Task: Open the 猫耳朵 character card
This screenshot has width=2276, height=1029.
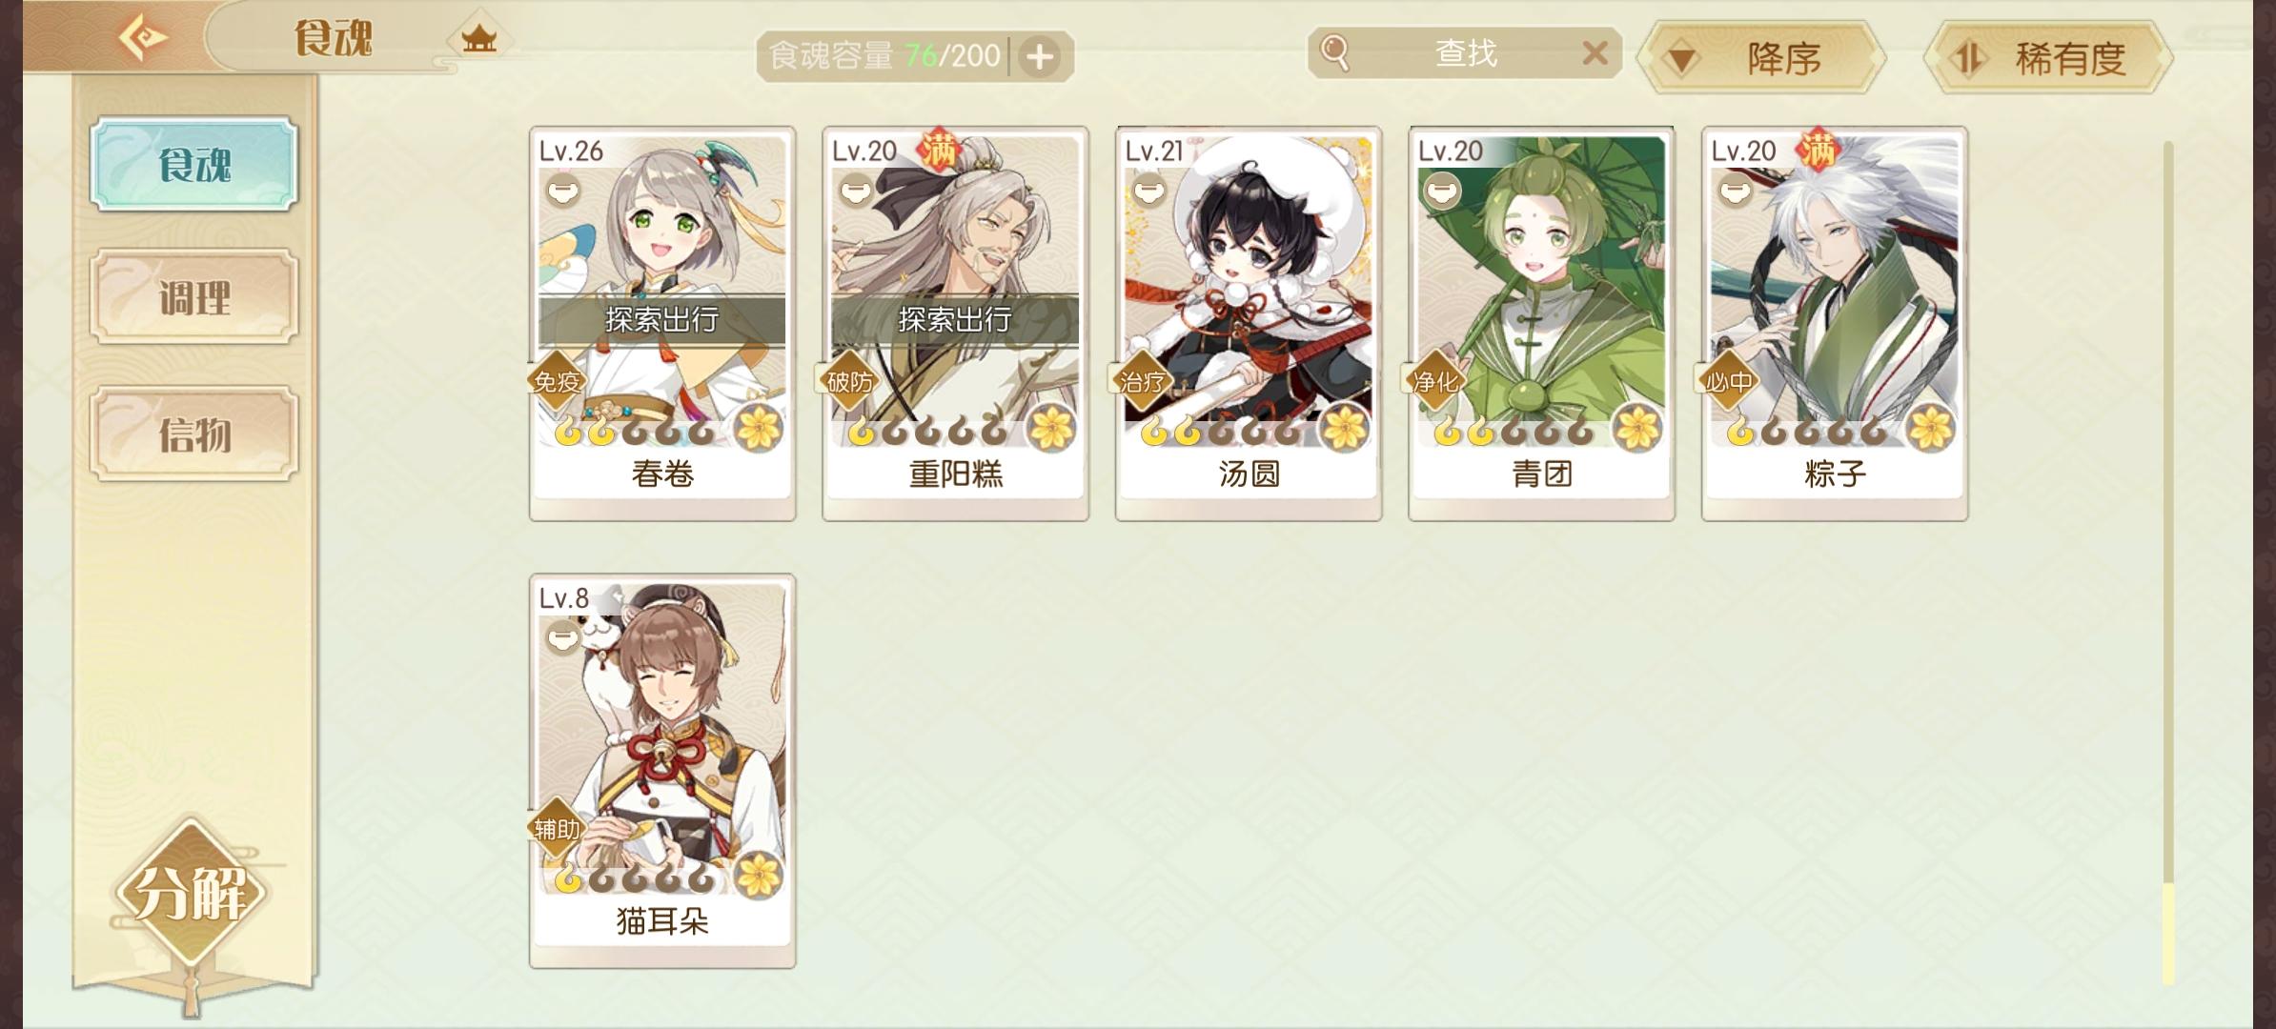Action: click(x=662, y=771)
